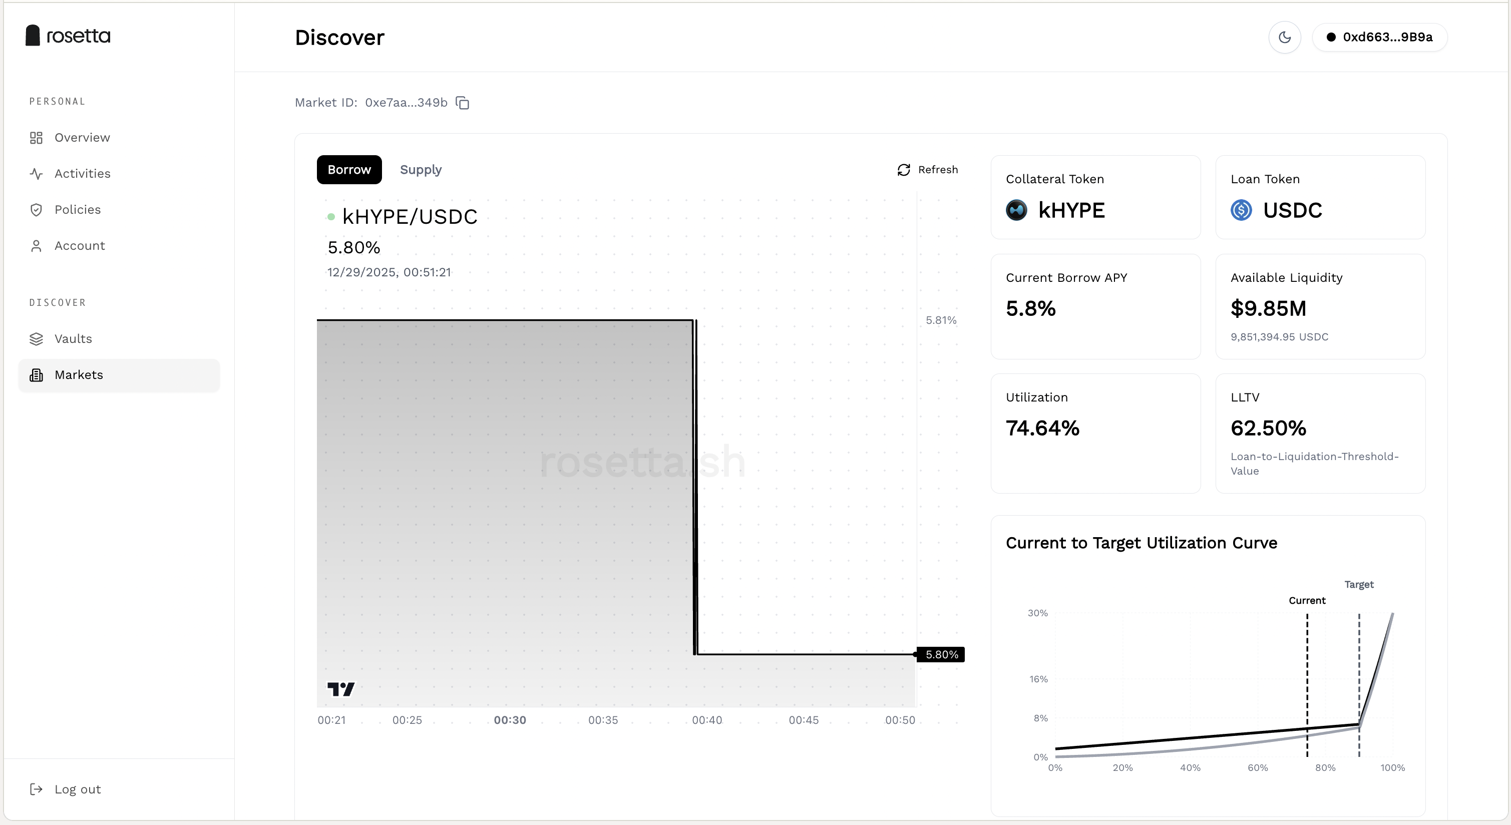Navigate to Vaults

coord(73,339)
